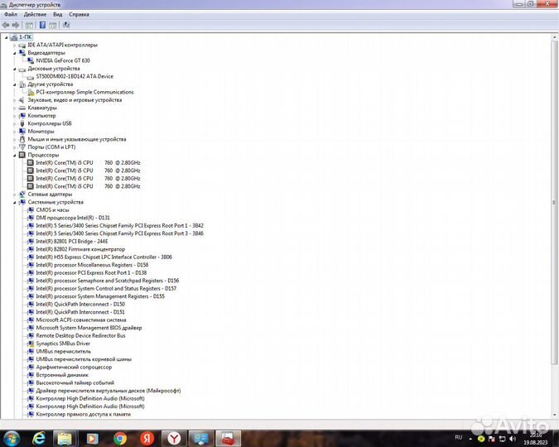The height and width of the screenshot is (447, 559).
Task: Click the Компьютер category icon
Action: pyautogui.click(x=22, y=116)
